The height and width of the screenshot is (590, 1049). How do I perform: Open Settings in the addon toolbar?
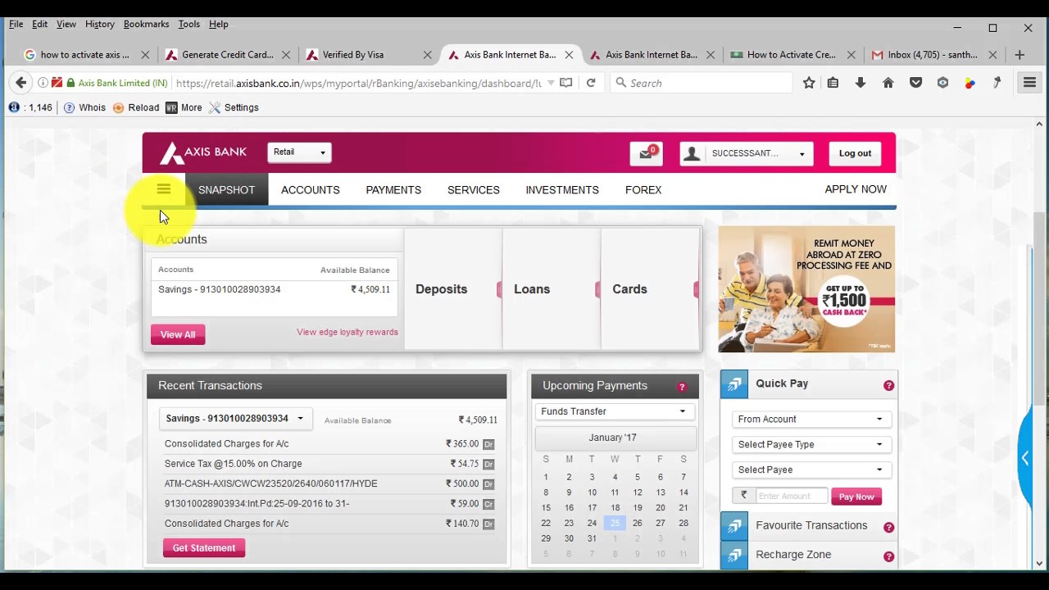tap(234, 107)
